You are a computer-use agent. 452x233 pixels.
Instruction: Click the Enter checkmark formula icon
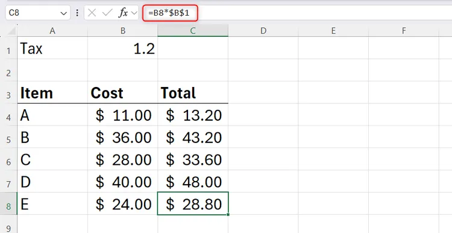[107, 13]
